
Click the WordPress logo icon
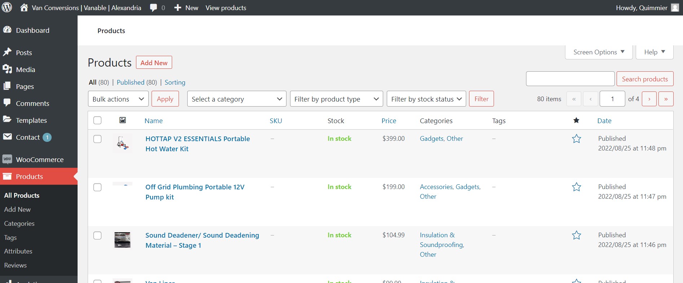(7, 8)
